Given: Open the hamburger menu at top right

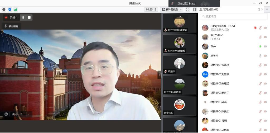Looking at the screenshot, I should (267, 9).
